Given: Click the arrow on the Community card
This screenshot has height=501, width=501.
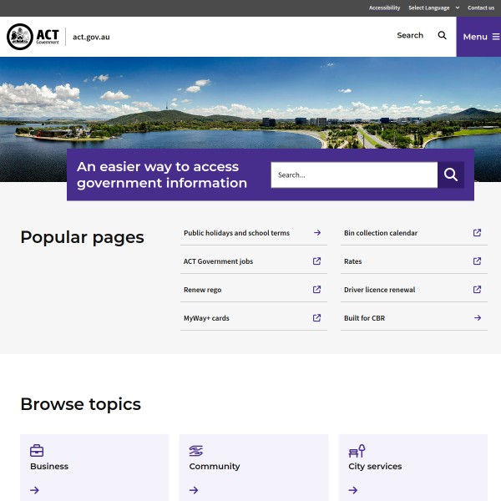Looking at the screenshot, I should point(194,490).
